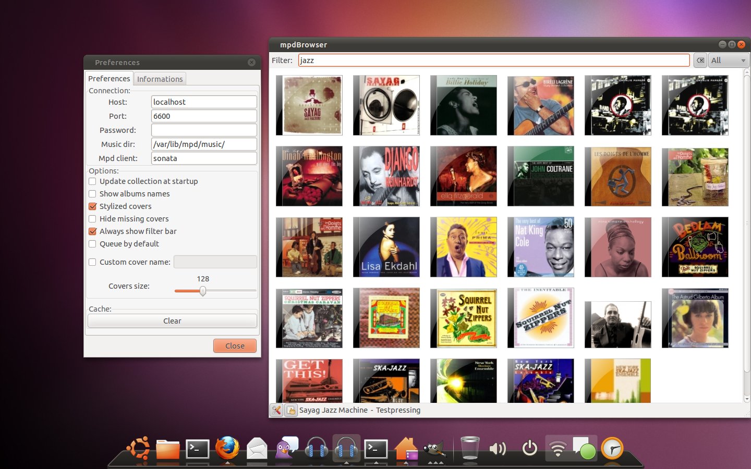Select the Preferences tab
Image resolution: width=751 pixels, height=469 pixels.
click(x=109, y=79)
